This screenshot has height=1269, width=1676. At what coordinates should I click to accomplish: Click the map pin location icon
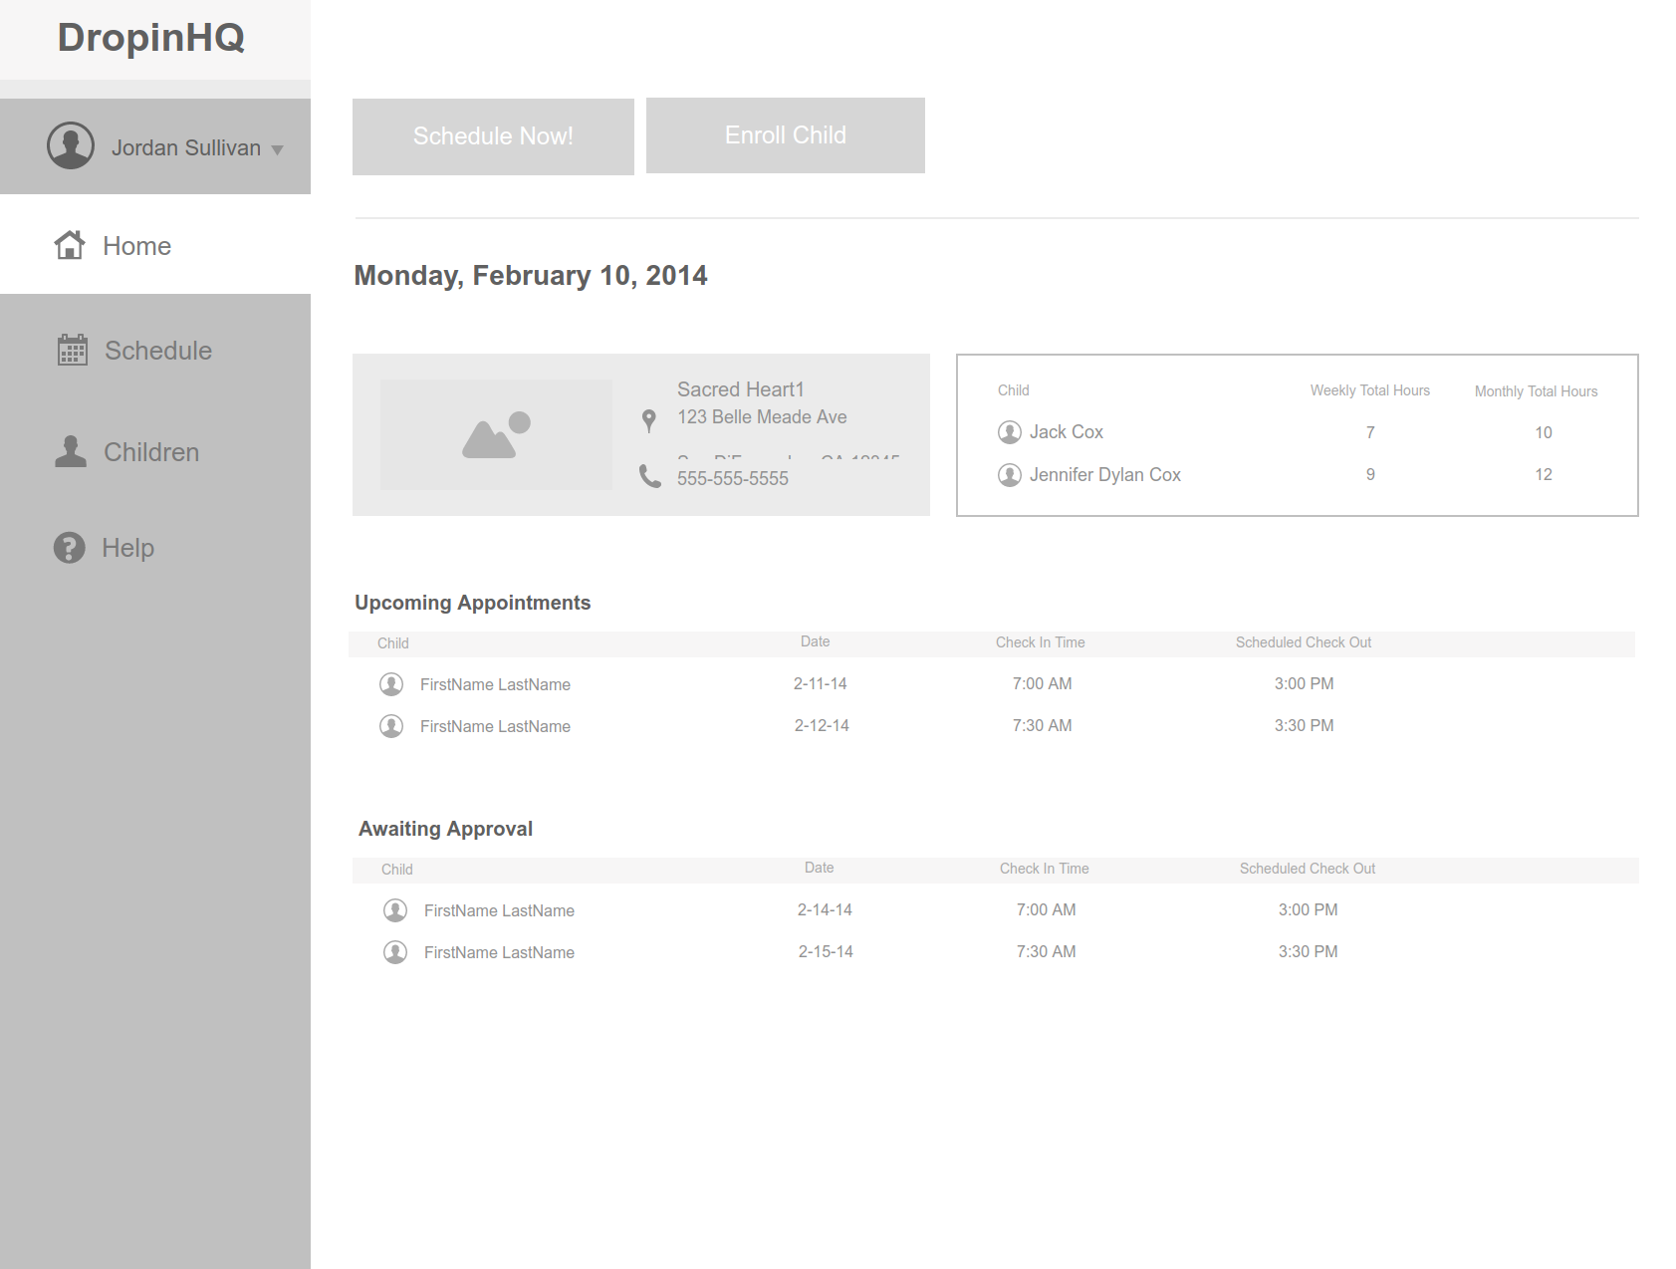tap(649, 421)
